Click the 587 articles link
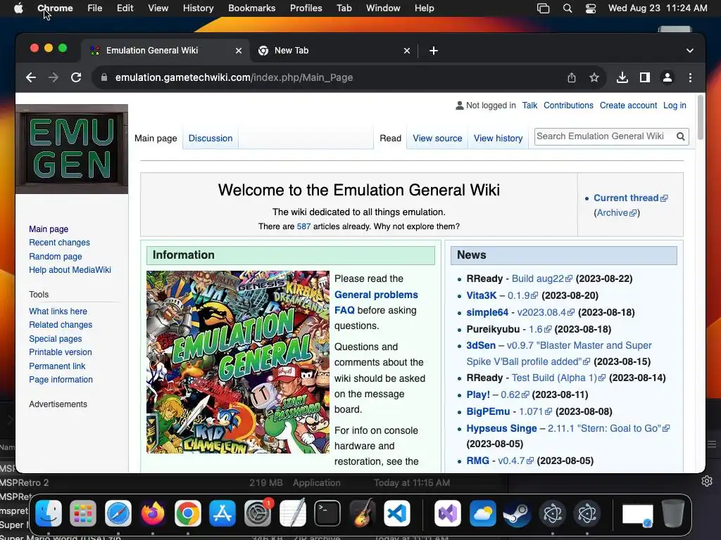The width and height of the screenshot is (721, 540). click(303, 226)
